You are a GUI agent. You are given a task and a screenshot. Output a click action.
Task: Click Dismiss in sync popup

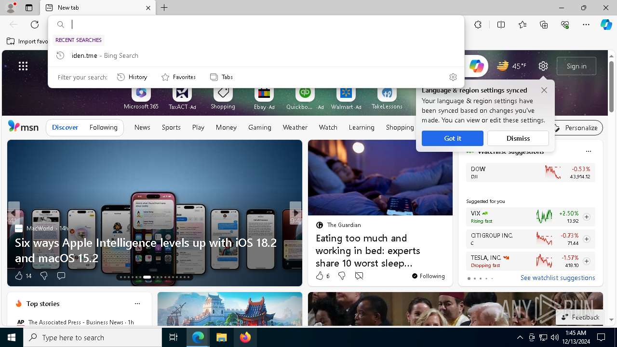518,138
